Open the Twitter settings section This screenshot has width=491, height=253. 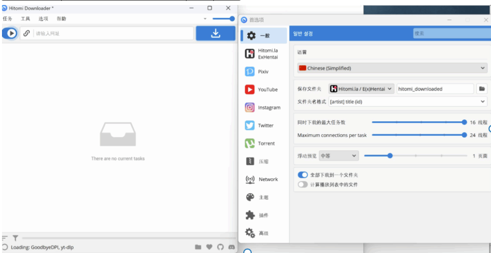pyautogui.click(x=264, y=125)
